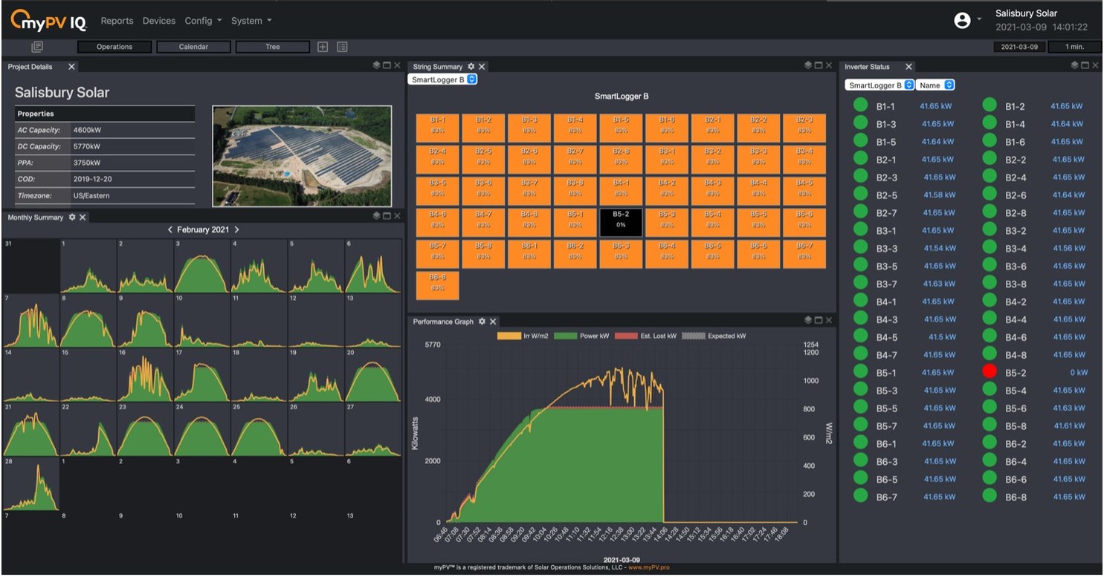Expand the Config menu

(x=203, y=21)
